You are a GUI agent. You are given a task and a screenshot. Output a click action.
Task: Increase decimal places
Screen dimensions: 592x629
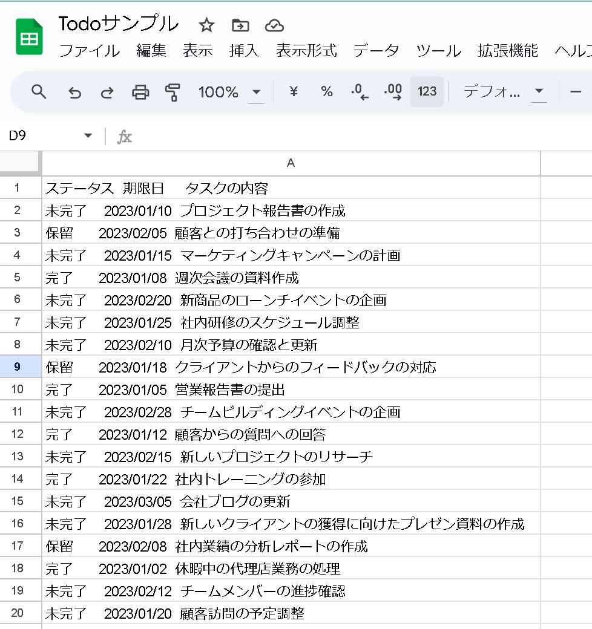click(x=392, y=92)
